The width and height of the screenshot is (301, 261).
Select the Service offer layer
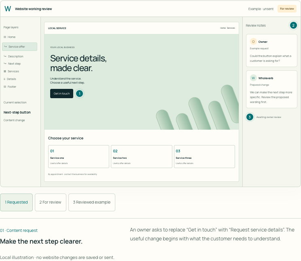(x=19, y=46)
